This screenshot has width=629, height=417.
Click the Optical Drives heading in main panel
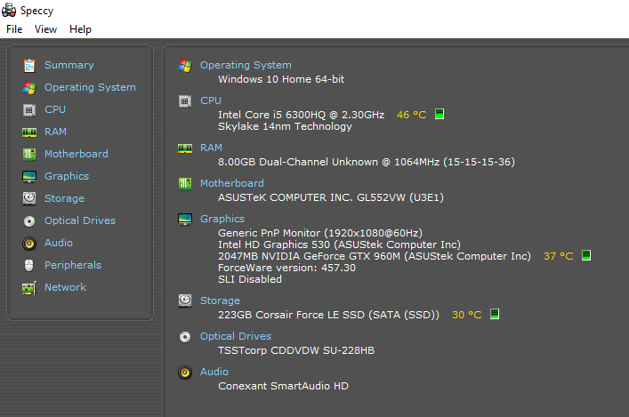[235, 336]
